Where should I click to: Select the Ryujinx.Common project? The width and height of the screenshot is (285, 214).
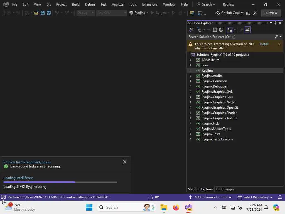[214, 81]
